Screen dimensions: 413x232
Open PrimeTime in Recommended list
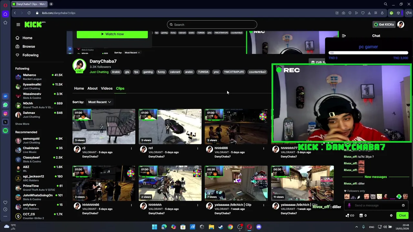point(39,188)
